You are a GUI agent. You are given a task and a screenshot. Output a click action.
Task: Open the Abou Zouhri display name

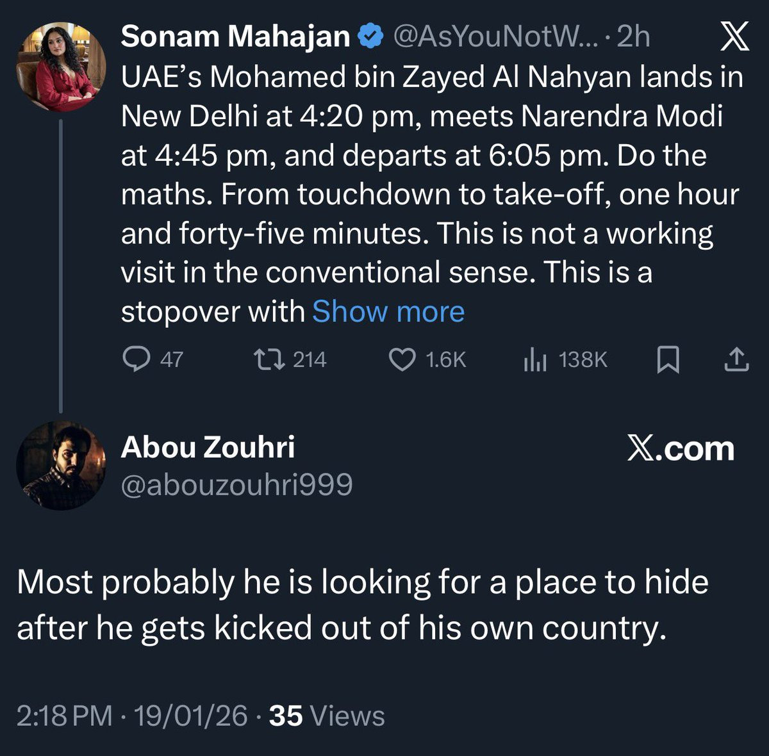coord(208,447)
